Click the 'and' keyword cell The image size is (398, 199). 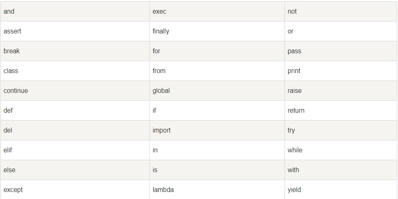coord(9,12)
